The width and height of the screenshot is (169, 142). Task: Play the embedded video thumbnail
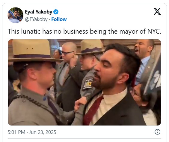pos(84,82)
